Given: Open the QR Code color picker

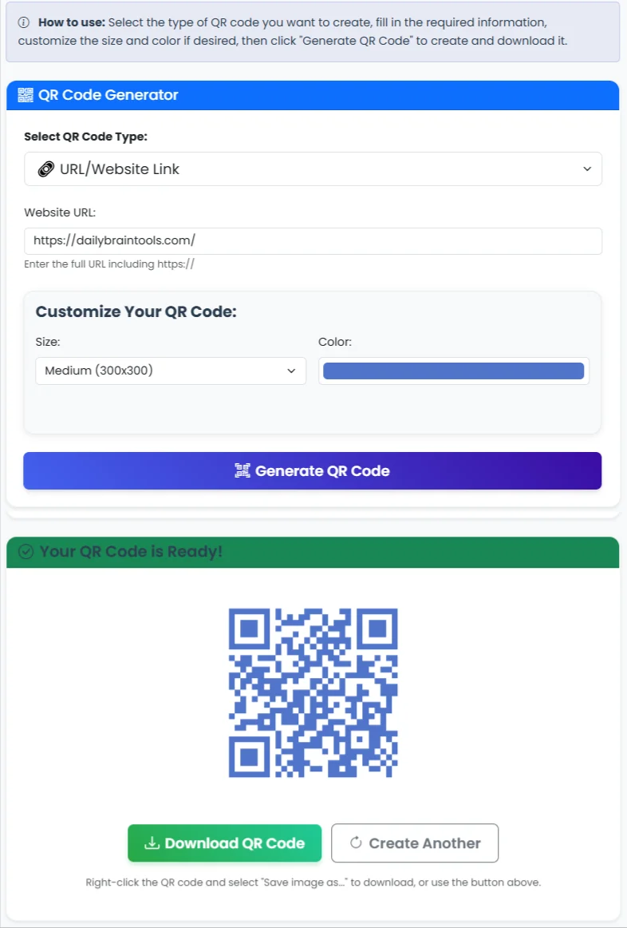Looking at the screenshot, I should 453,371.
